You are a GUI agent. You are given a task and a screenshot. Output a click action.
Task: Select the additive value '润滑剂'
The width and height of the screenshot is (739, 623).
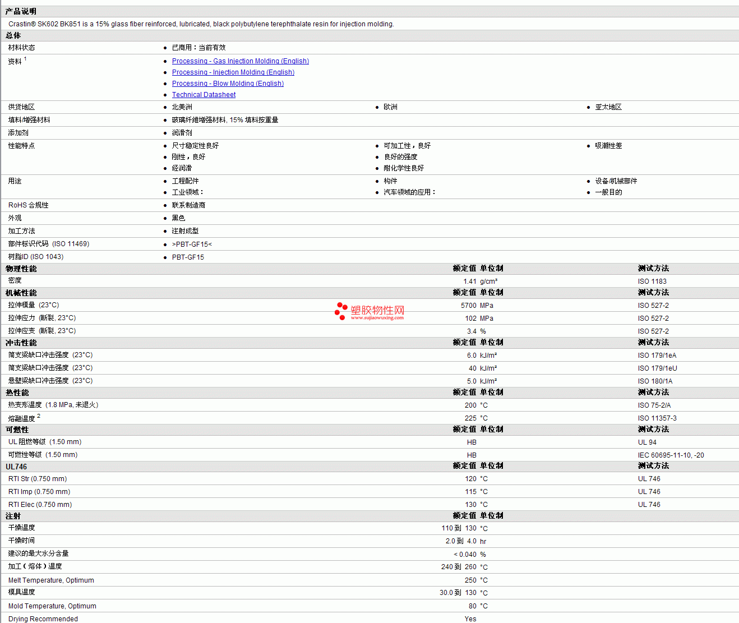pos(182,133)
